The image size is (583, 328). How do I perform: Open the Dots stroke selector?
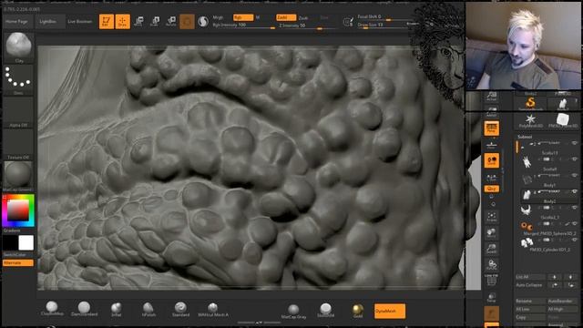pyautogui.click(x=18, y=80)
